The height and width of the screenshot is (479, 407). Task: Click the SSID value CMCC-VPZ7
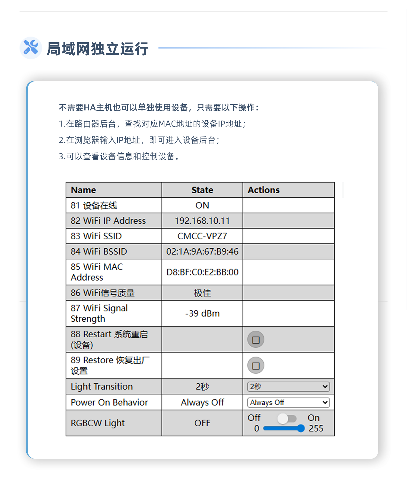pos(202,236)
